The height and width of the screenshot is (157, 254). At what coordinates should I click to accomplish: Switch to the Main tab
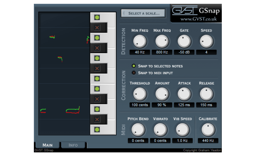tap(48, 145)
